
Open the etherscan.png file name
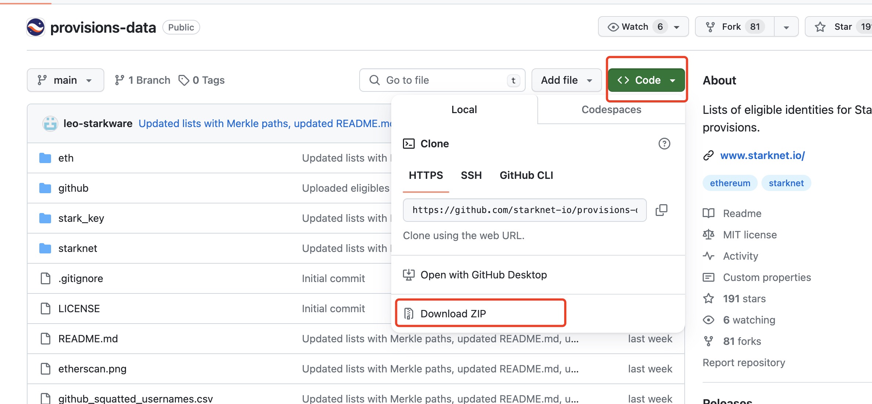click(x=92, y=369)
